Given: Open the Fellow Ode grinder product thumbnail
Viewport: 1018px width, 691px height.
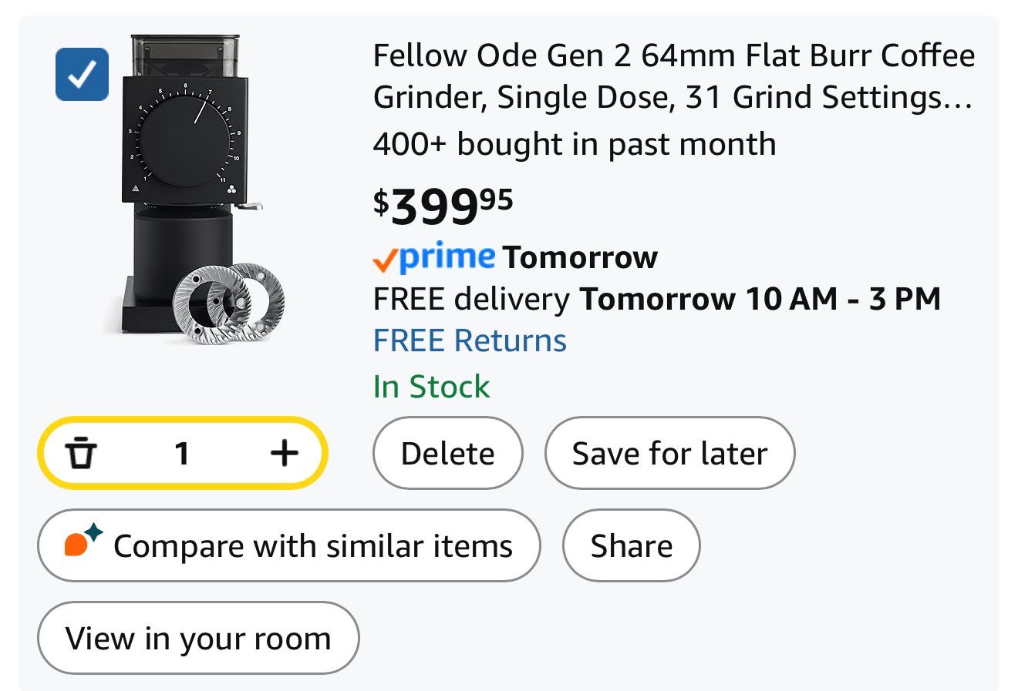Looking at the screenshot, I should 193,185.
